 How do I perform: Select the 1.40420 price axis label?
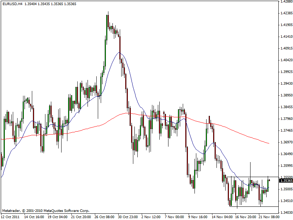(x=286, y=60)
